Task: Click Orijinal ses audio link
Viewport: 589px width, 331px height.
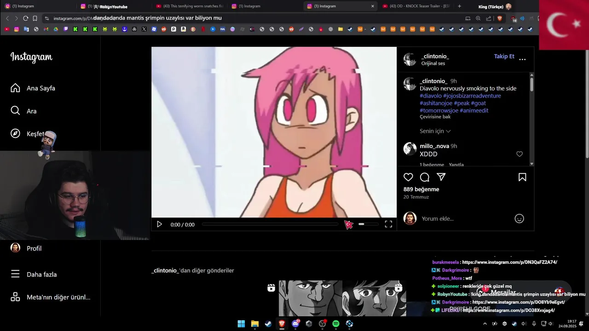Action: pos(433,63)
